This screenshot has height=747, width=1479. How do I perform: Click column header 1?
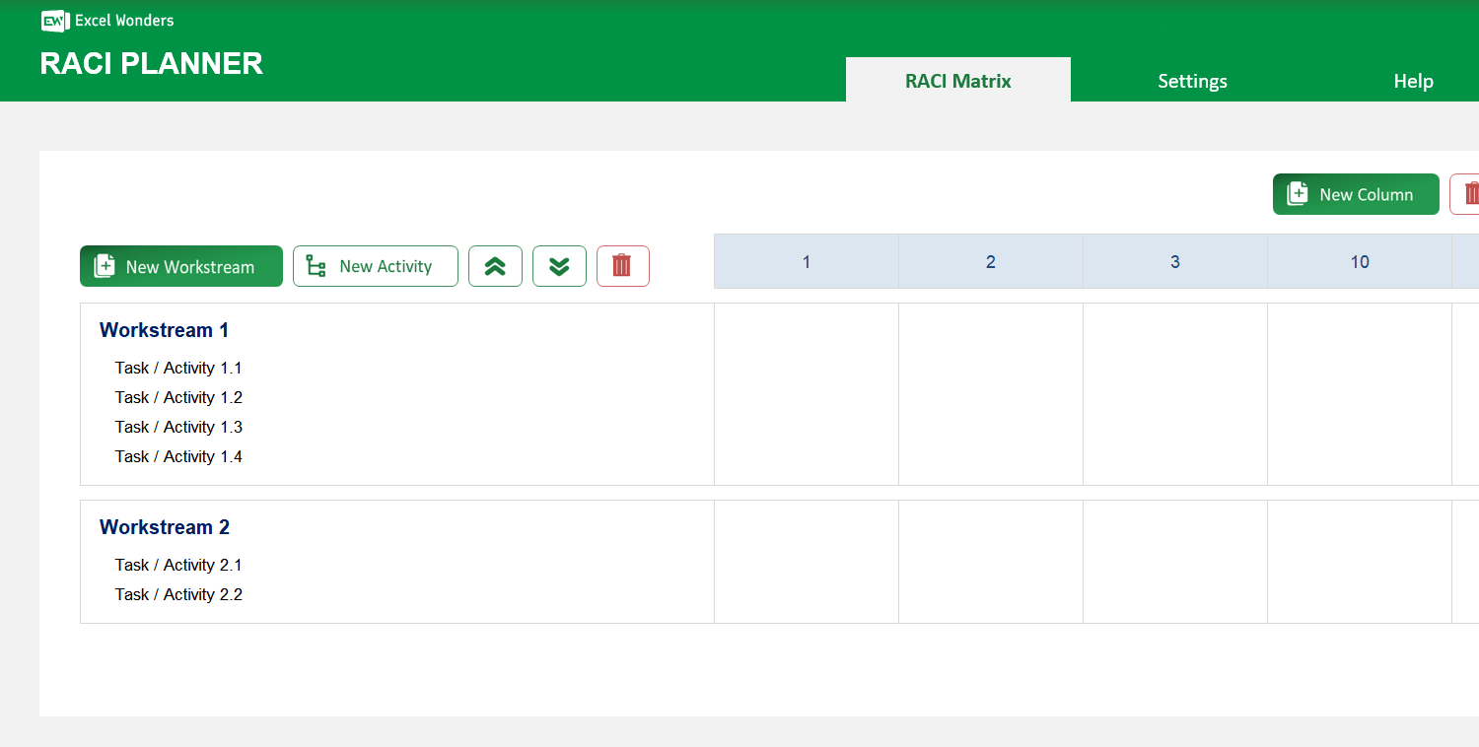tap(806, 261)
